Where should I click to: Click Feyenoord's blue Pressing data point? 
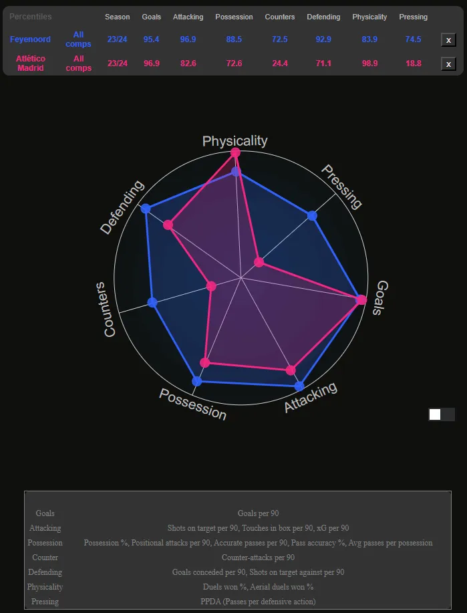(312, 215)
